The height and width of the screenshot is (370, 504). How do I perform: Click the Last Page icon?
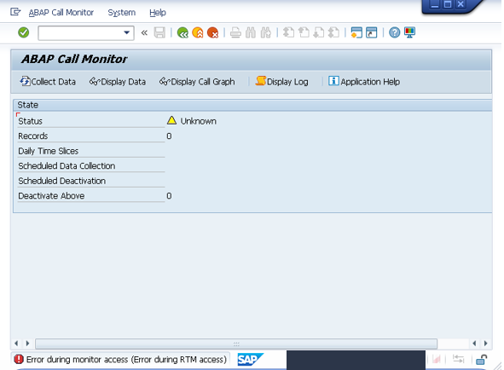pyautogui.click(x=334, y=32)
